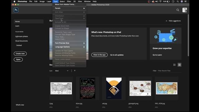Open the Filter menu

pyautogui.click(x=69, y=2)
